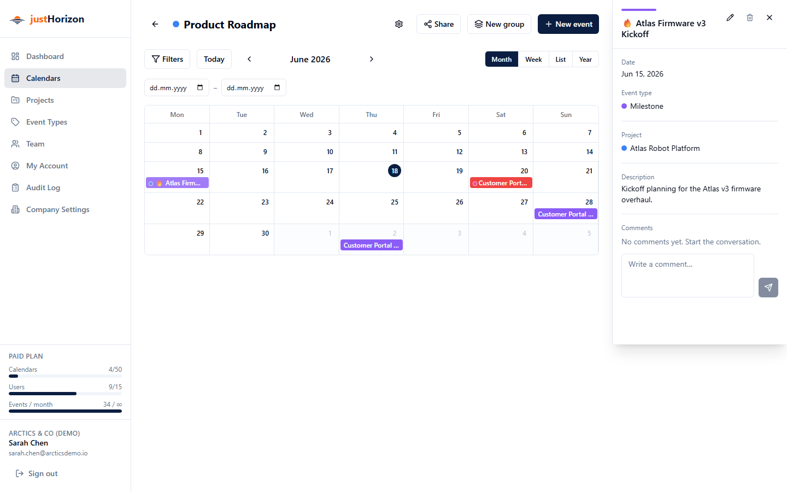The height and width of the screenshot is (492, 787).
Task: Click the end date input field
Action: pyautogui.click(x=254, y=87)
